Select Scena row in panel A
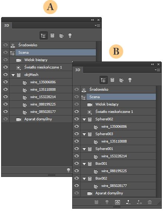The width and height of the screenshot is (164, 211). tap(56, 52)
